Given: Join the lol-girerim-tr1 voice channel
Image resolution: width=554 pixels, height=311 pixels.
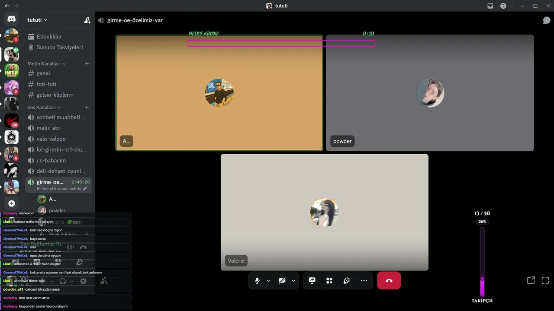Looking at the screenshot, I should click(59, 149).
